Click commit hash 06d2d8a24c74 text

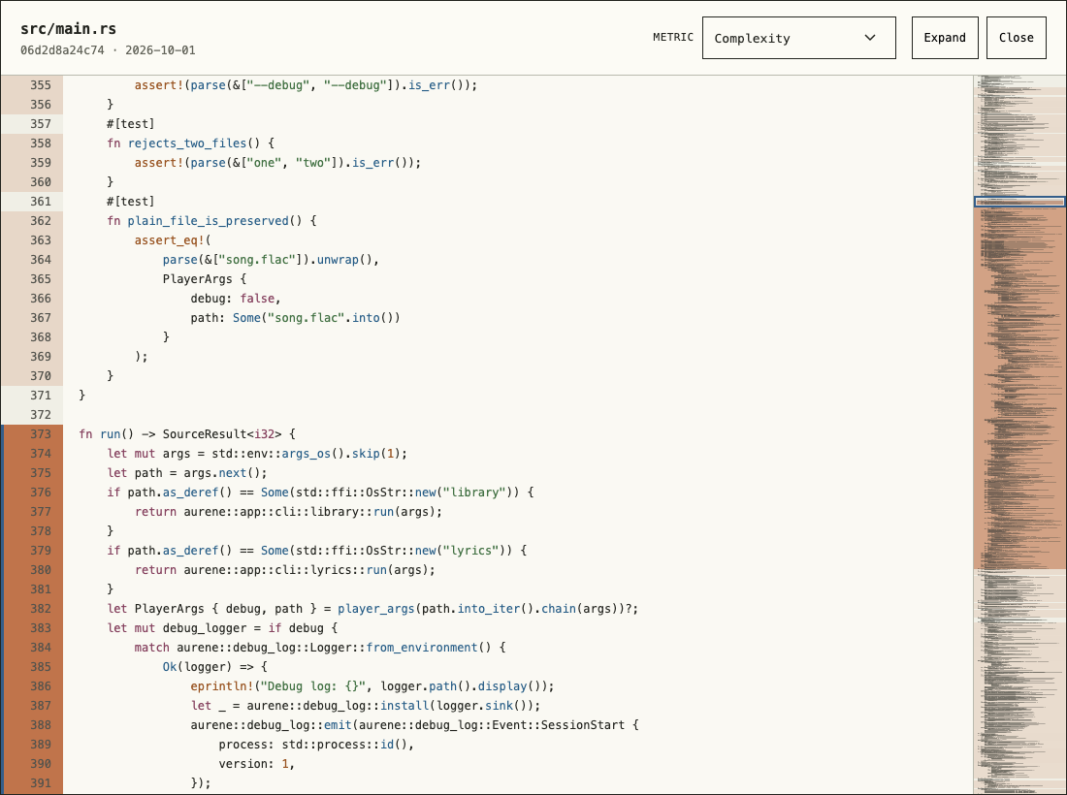pyautogui.click(x=63, y=50)
